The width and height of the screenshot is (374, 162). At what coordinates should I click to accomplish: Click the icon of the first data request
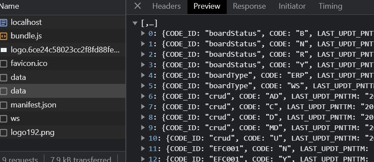point(3,77)
